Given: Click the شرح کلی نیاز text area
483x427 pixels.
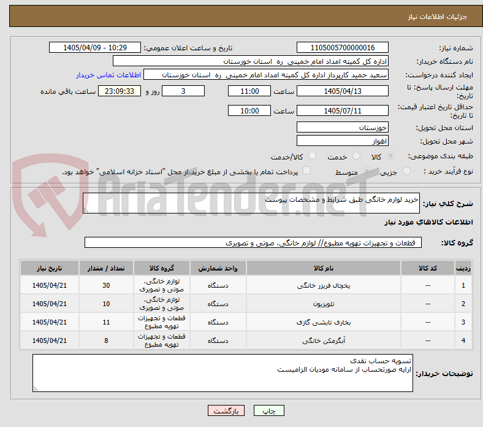Looking at the screenshot, I should [251, 203].
